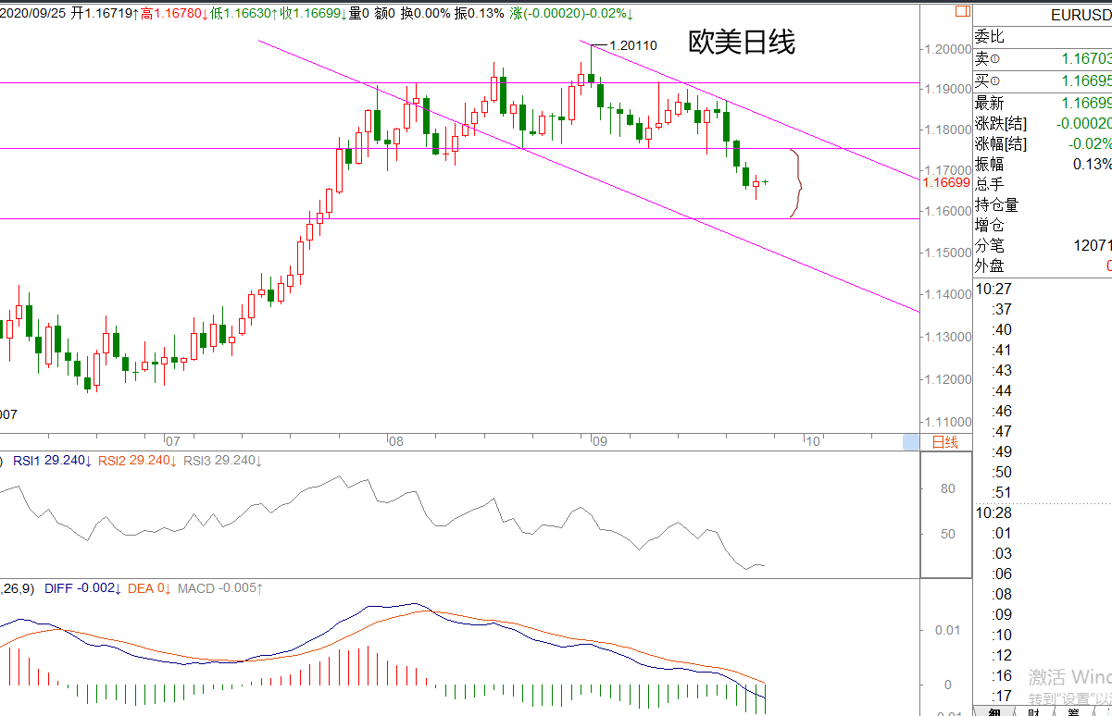
Task: Click the DEA 0 indicator label
Action: click(148, 587)
